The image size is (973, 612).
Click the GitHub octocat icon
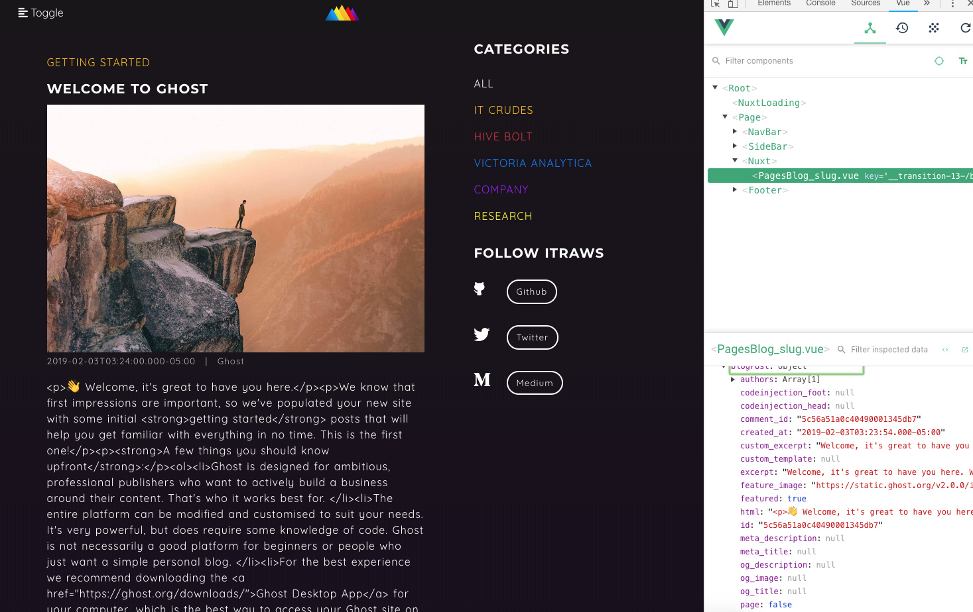point(480,289)
